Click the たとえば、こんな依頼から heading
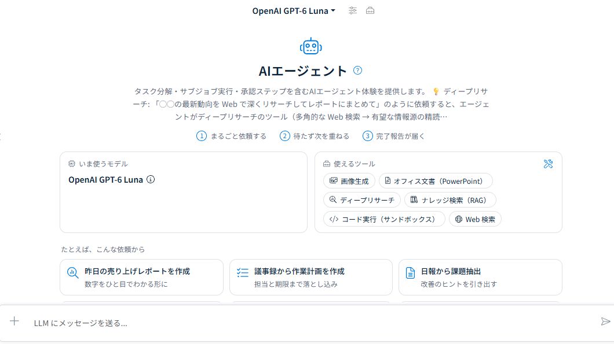 103,249
